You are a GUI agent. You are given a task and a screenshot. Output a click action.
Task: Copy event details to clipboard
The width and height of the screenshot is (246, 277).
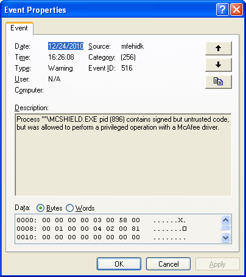tap(219, 82)
